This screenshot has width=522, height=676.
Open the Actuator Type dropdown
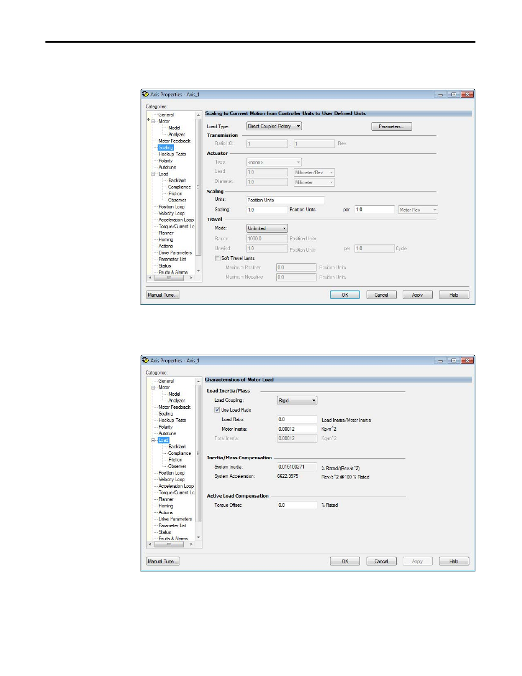click(274, 162)
